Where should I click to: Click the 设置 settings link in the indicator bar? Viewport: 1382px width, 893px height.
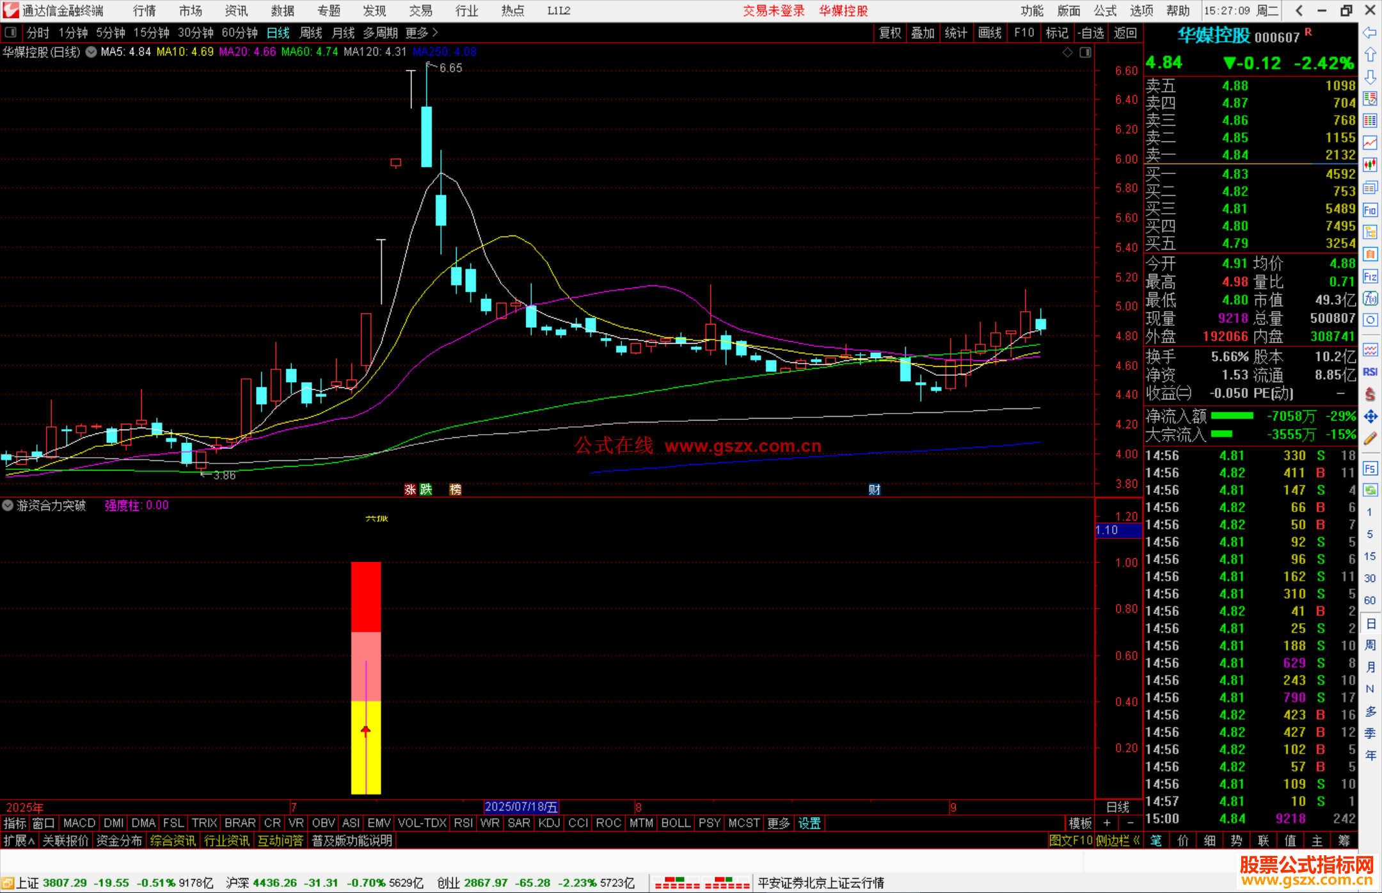pos(809,823)
